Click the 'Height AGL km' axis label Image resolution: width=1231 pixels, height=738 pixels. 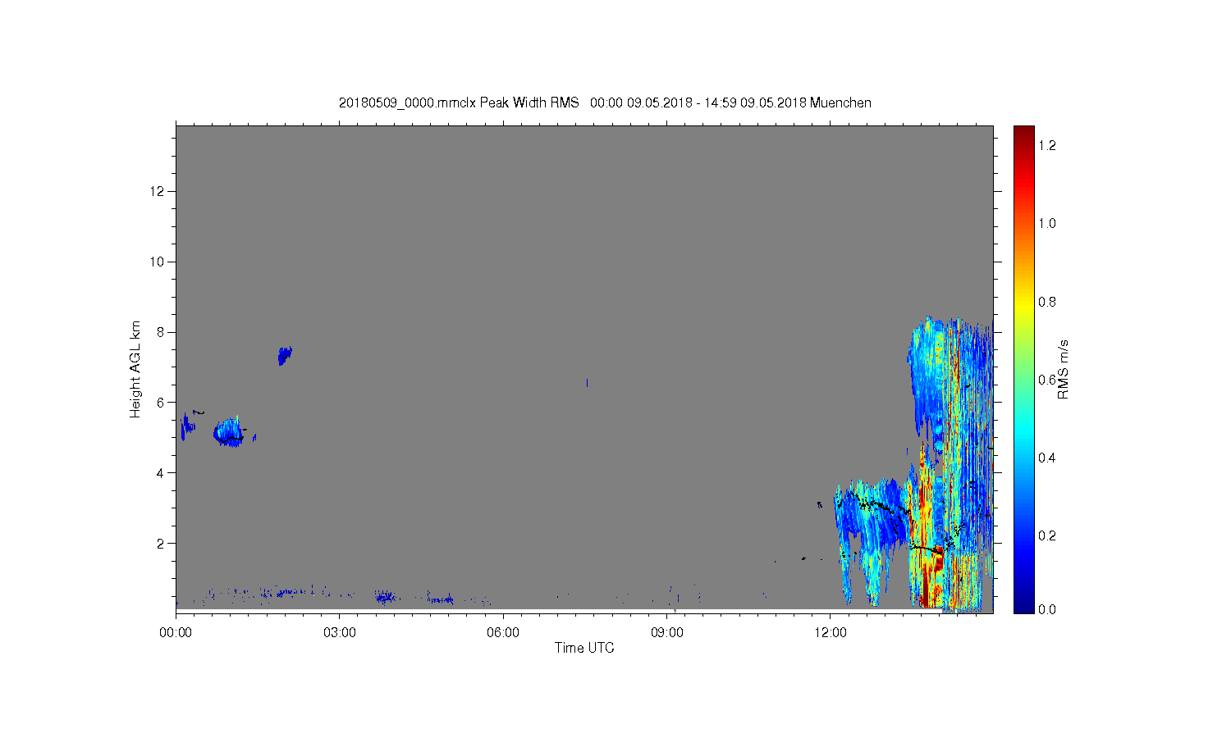[x=135, y=370]
